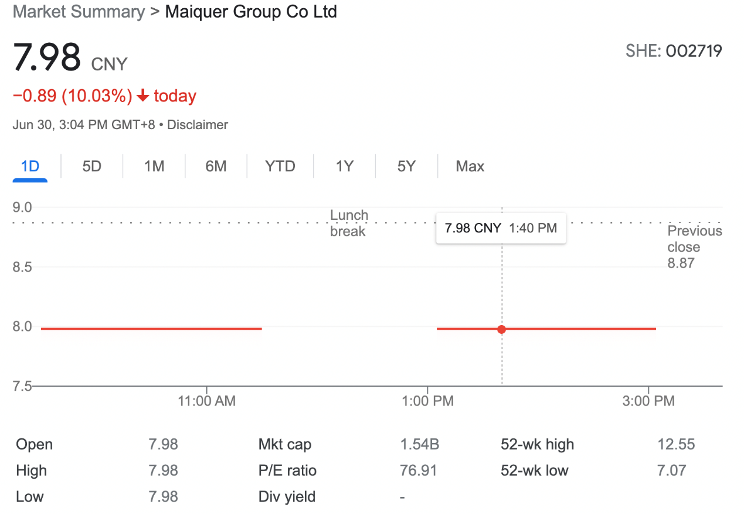This screenshot has height=514, width=744.
Task: Click the 1:00 PM axis label
Action: click(428, 401)
